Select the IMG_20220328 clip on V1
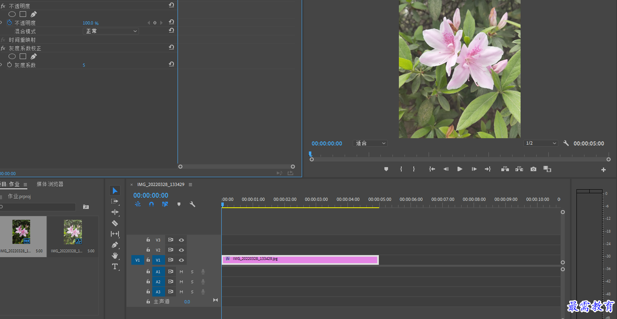617x319 pixels. click(300, 260)
